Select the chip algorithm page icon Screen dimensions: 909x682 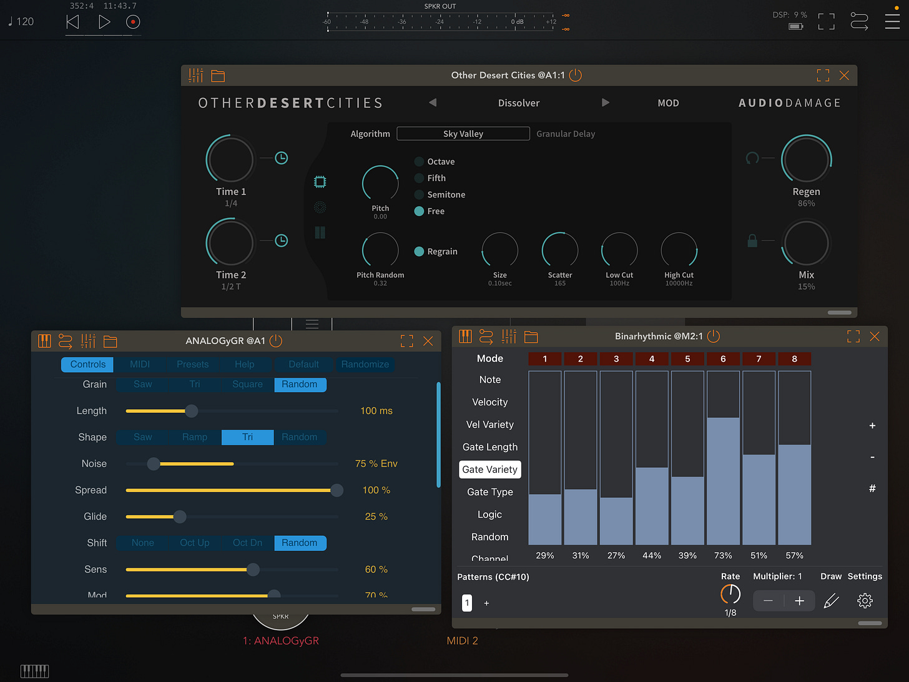point(320,182)
